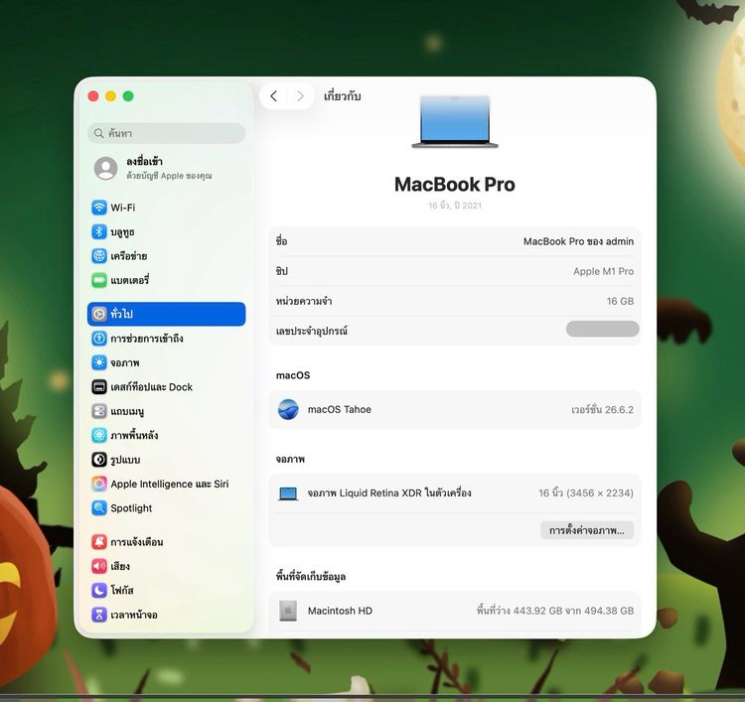
Task: Open the Focus (โฟกัส) moon icon
Action: [x=98, y=591]
